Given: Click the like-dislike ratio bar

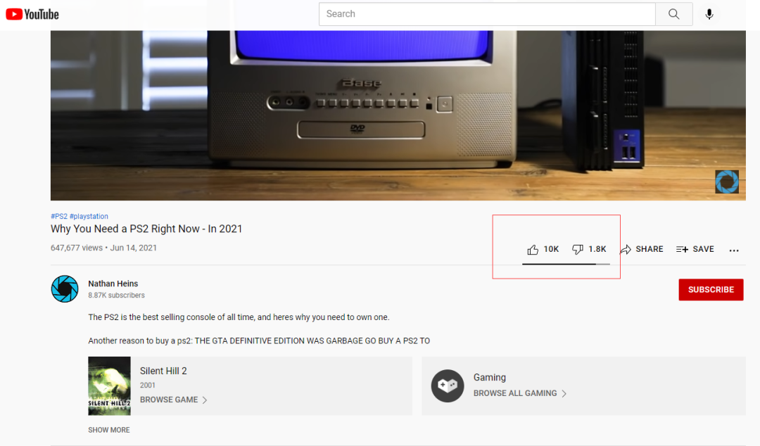Looking at the screenshot, I should click(x=566, y=265).
